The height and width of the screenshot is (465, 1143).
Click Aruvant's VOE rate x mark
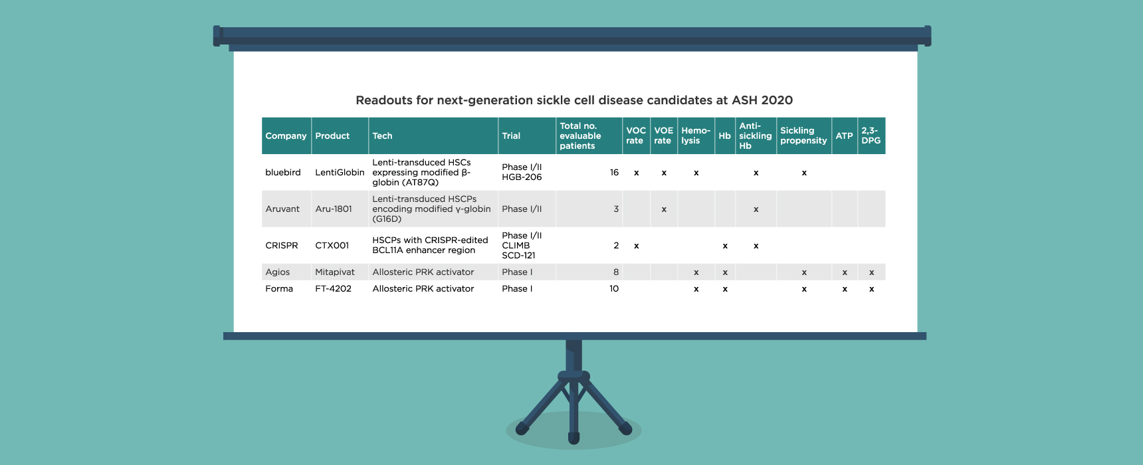pyautogui.click(x=664, y=210)
